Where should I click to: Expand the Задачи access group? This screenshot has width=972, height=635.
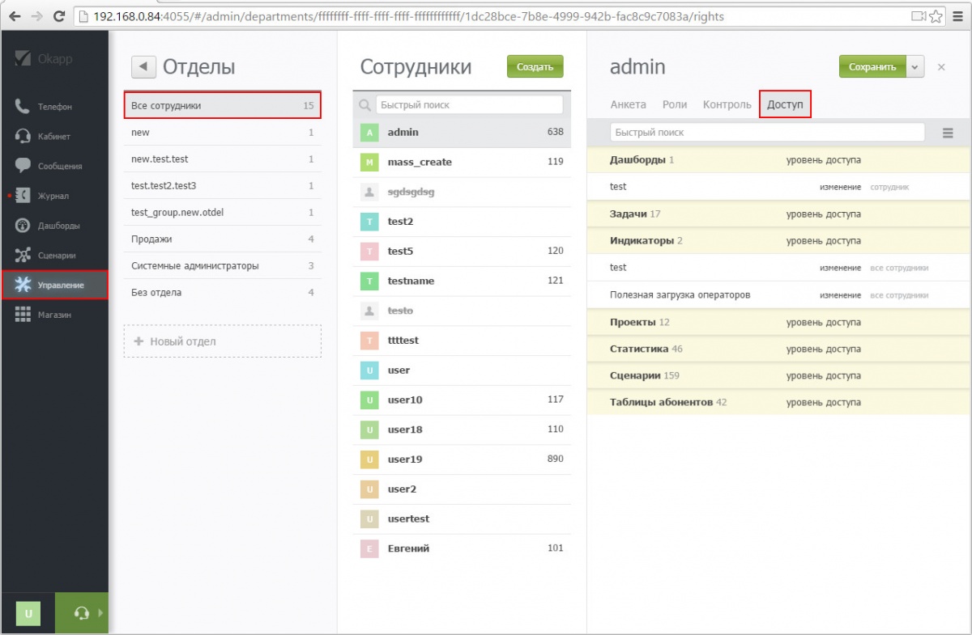pyautogui.click(x=627, y=214)
